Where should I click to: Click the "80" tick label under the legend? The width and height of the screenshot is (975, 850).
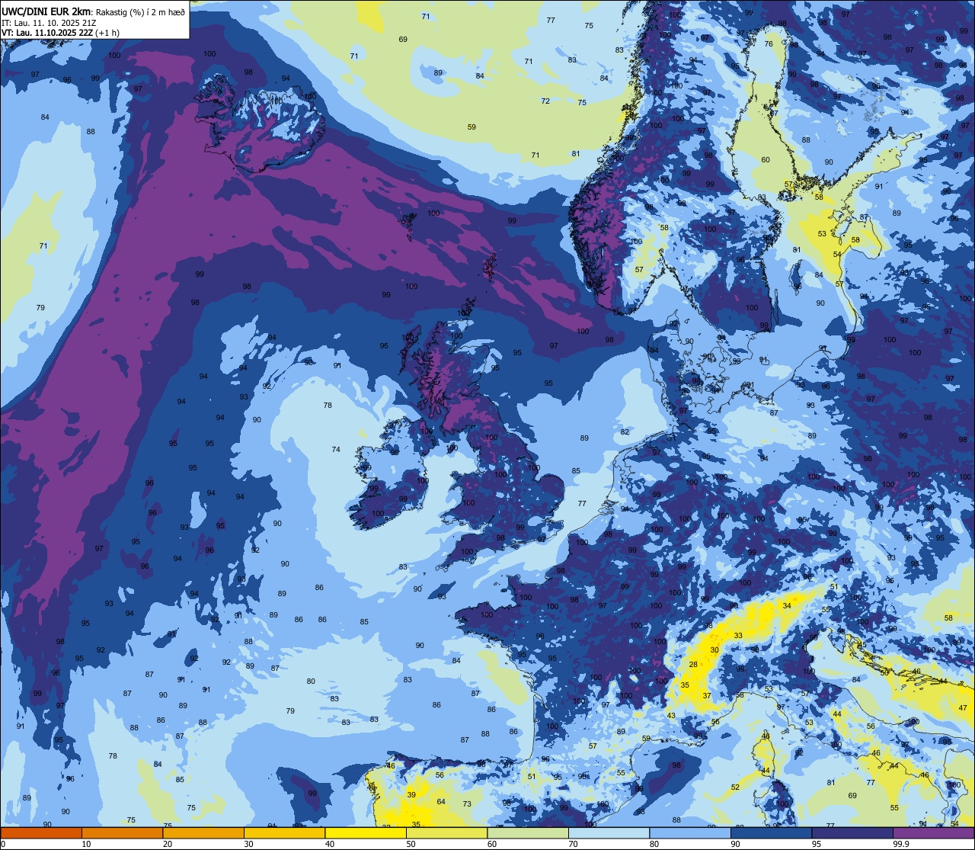click(654, 844)
